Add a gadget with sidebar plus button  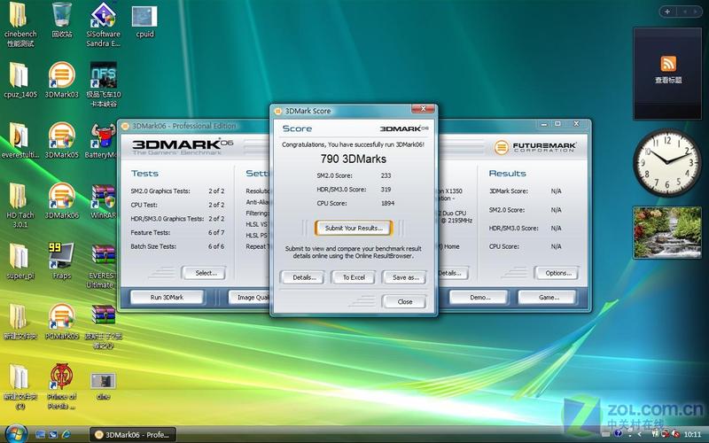[x=668, y=12]
